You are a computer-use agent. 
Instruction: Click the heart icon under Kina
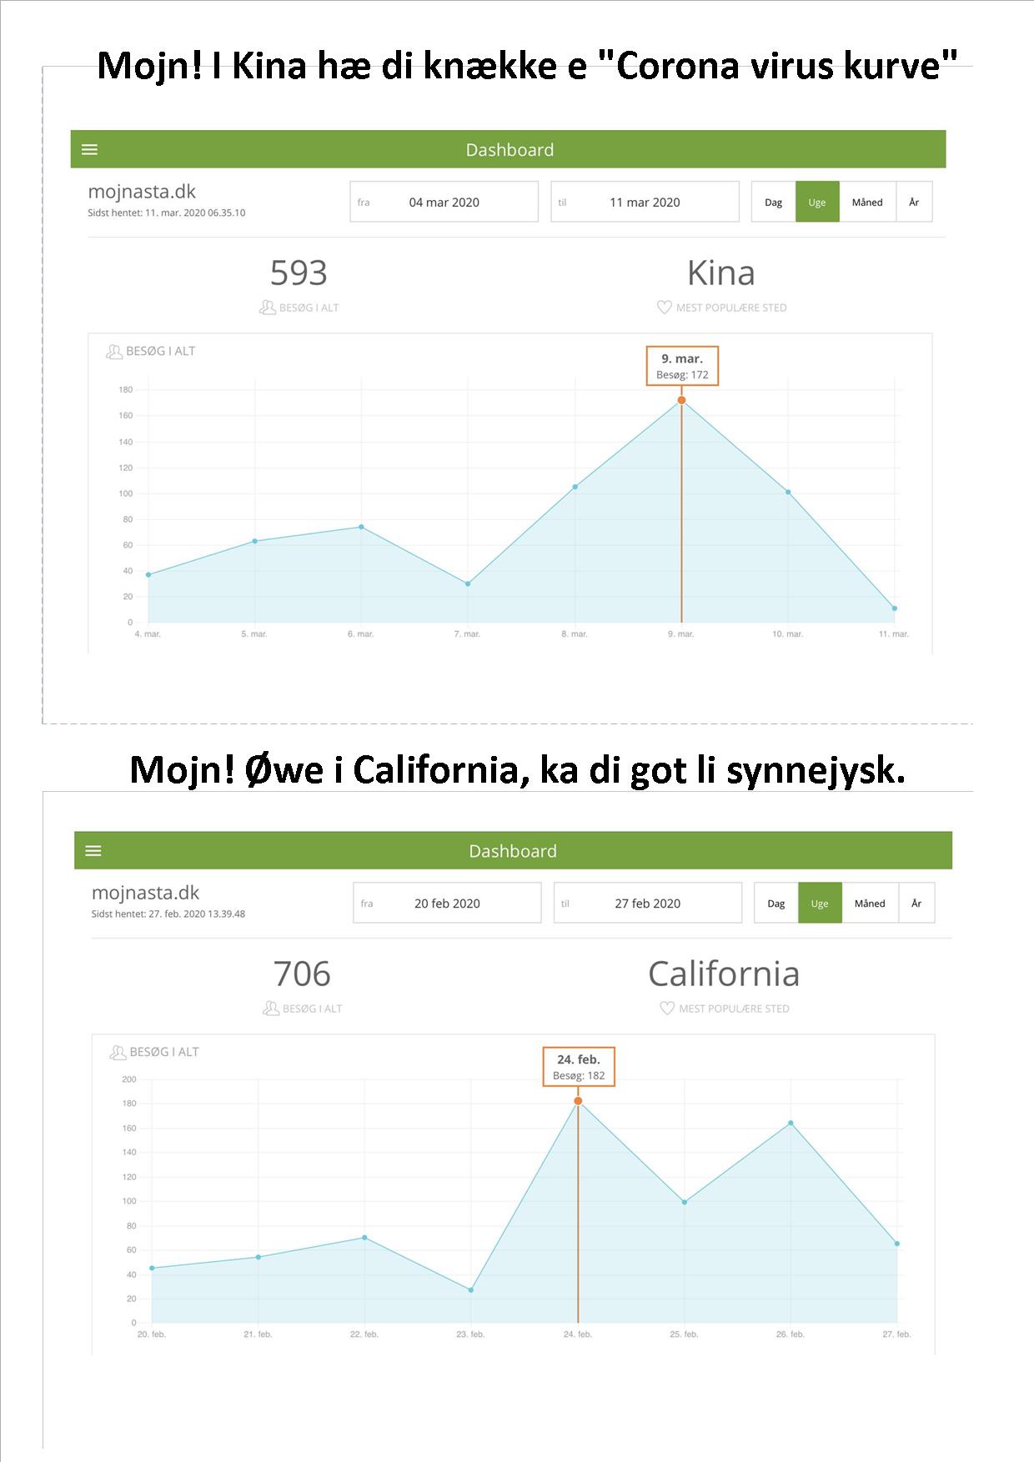[x=665, y=308]
